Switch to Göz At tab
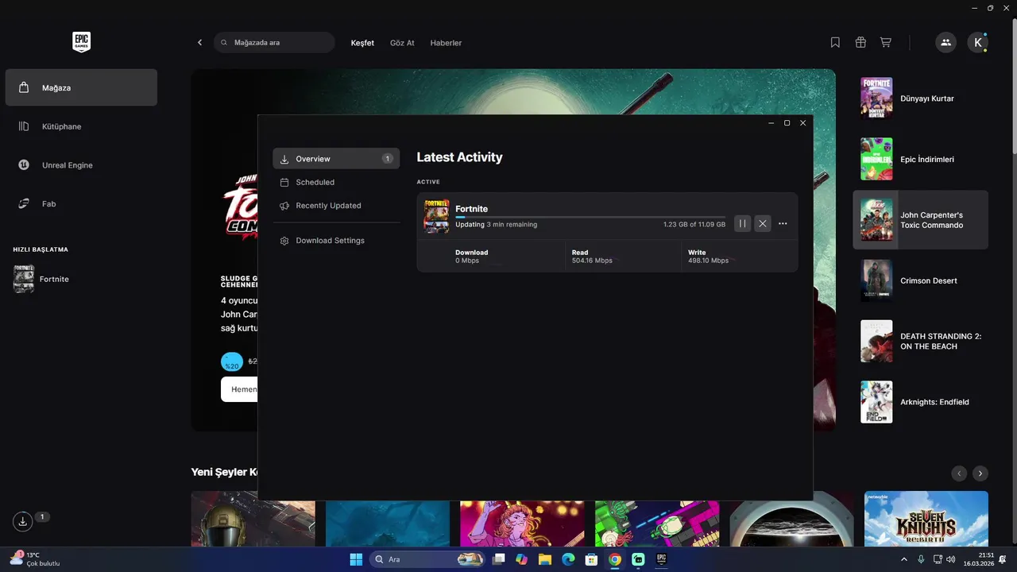Screen dimensions: 1017x572 (402, 43)
